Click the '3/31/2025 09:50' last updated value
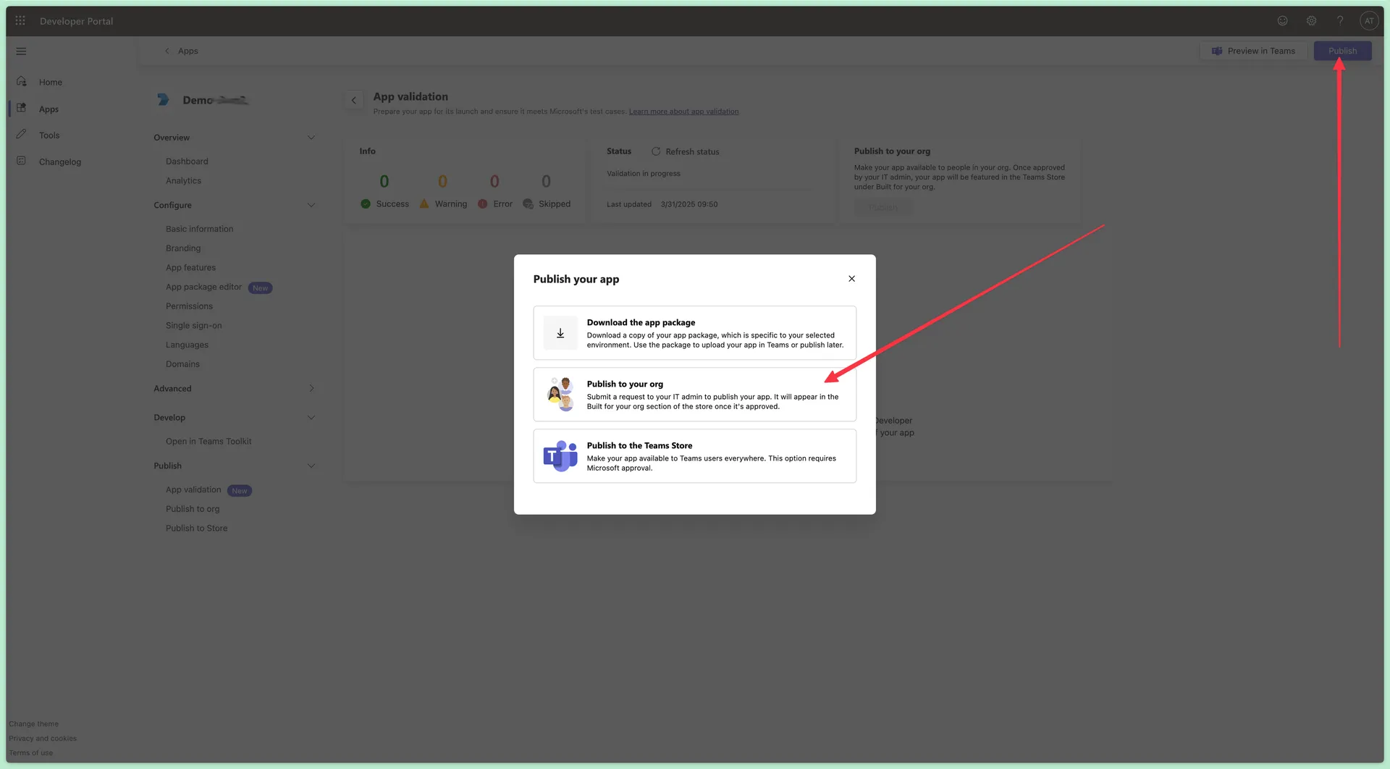The width and height of the screenshot is (1390, 769). [x=689, y=204]
